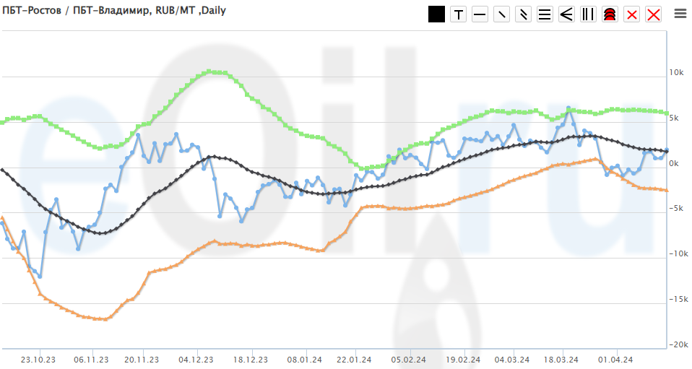Select the horizontal line drawing tool
The width and height of the screenshot is (692, 369).
(480, 14)
